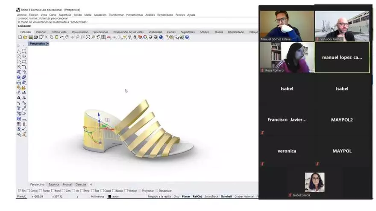Click the blue Help icon in toolbar
Viewport: 376px width, 211px height.
187,38
